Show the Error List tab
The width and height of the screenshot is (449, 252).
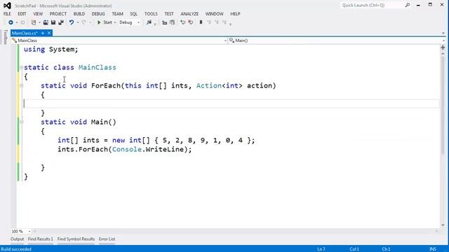(107, 239)
